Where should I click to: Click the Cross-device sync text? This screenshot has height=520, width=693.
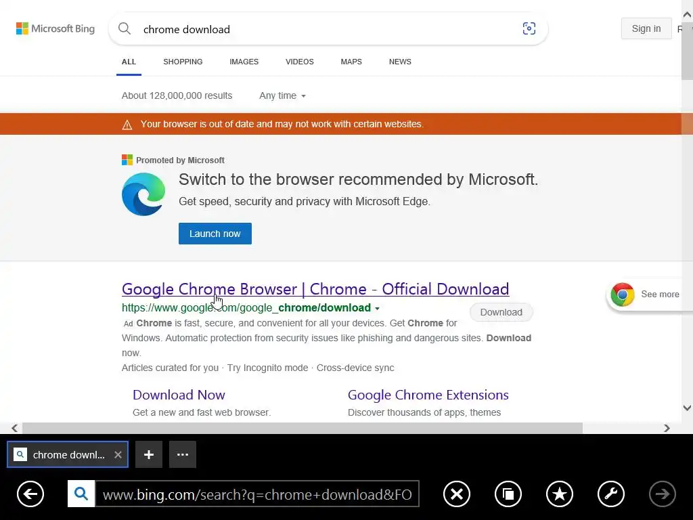point(355,368)
